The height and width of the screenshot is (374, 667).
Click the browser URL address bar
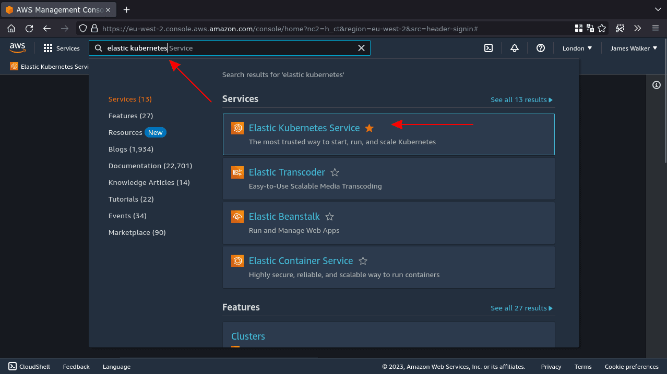click(324, 29)
